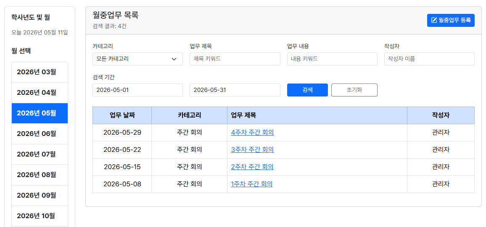Viewport: 486px width, 227px height.
Task: Open the 1주차 주간 회의 link
Action: click(x=252, y=184)
